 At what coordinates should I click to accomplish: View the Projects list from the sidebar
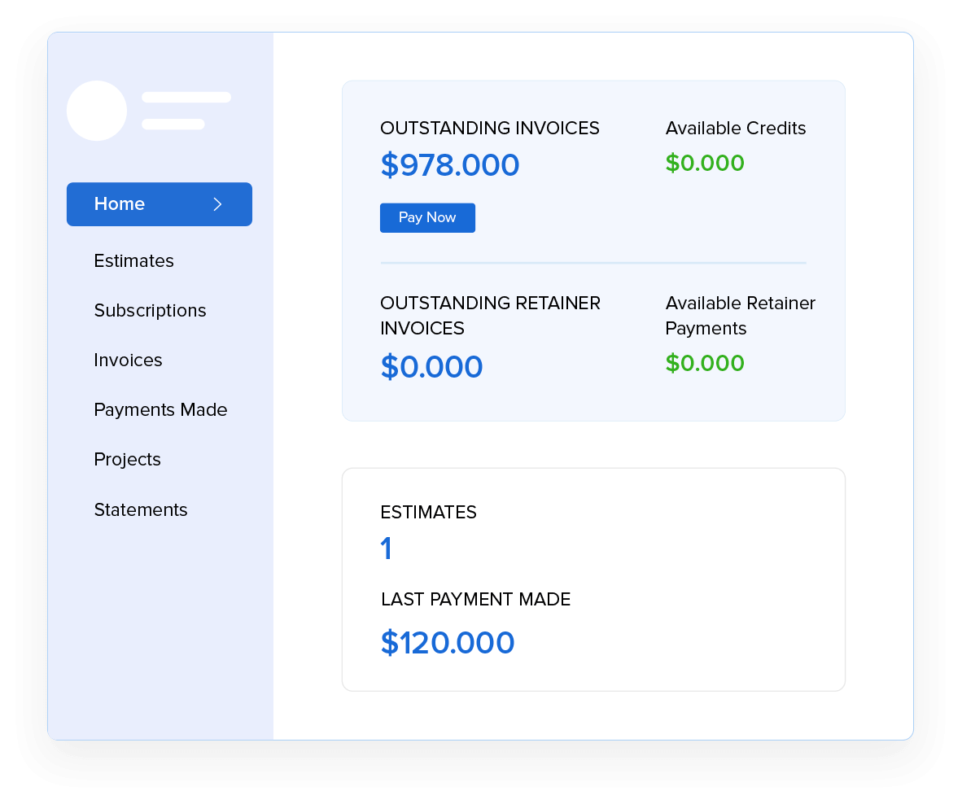click(x=127, y=460)
